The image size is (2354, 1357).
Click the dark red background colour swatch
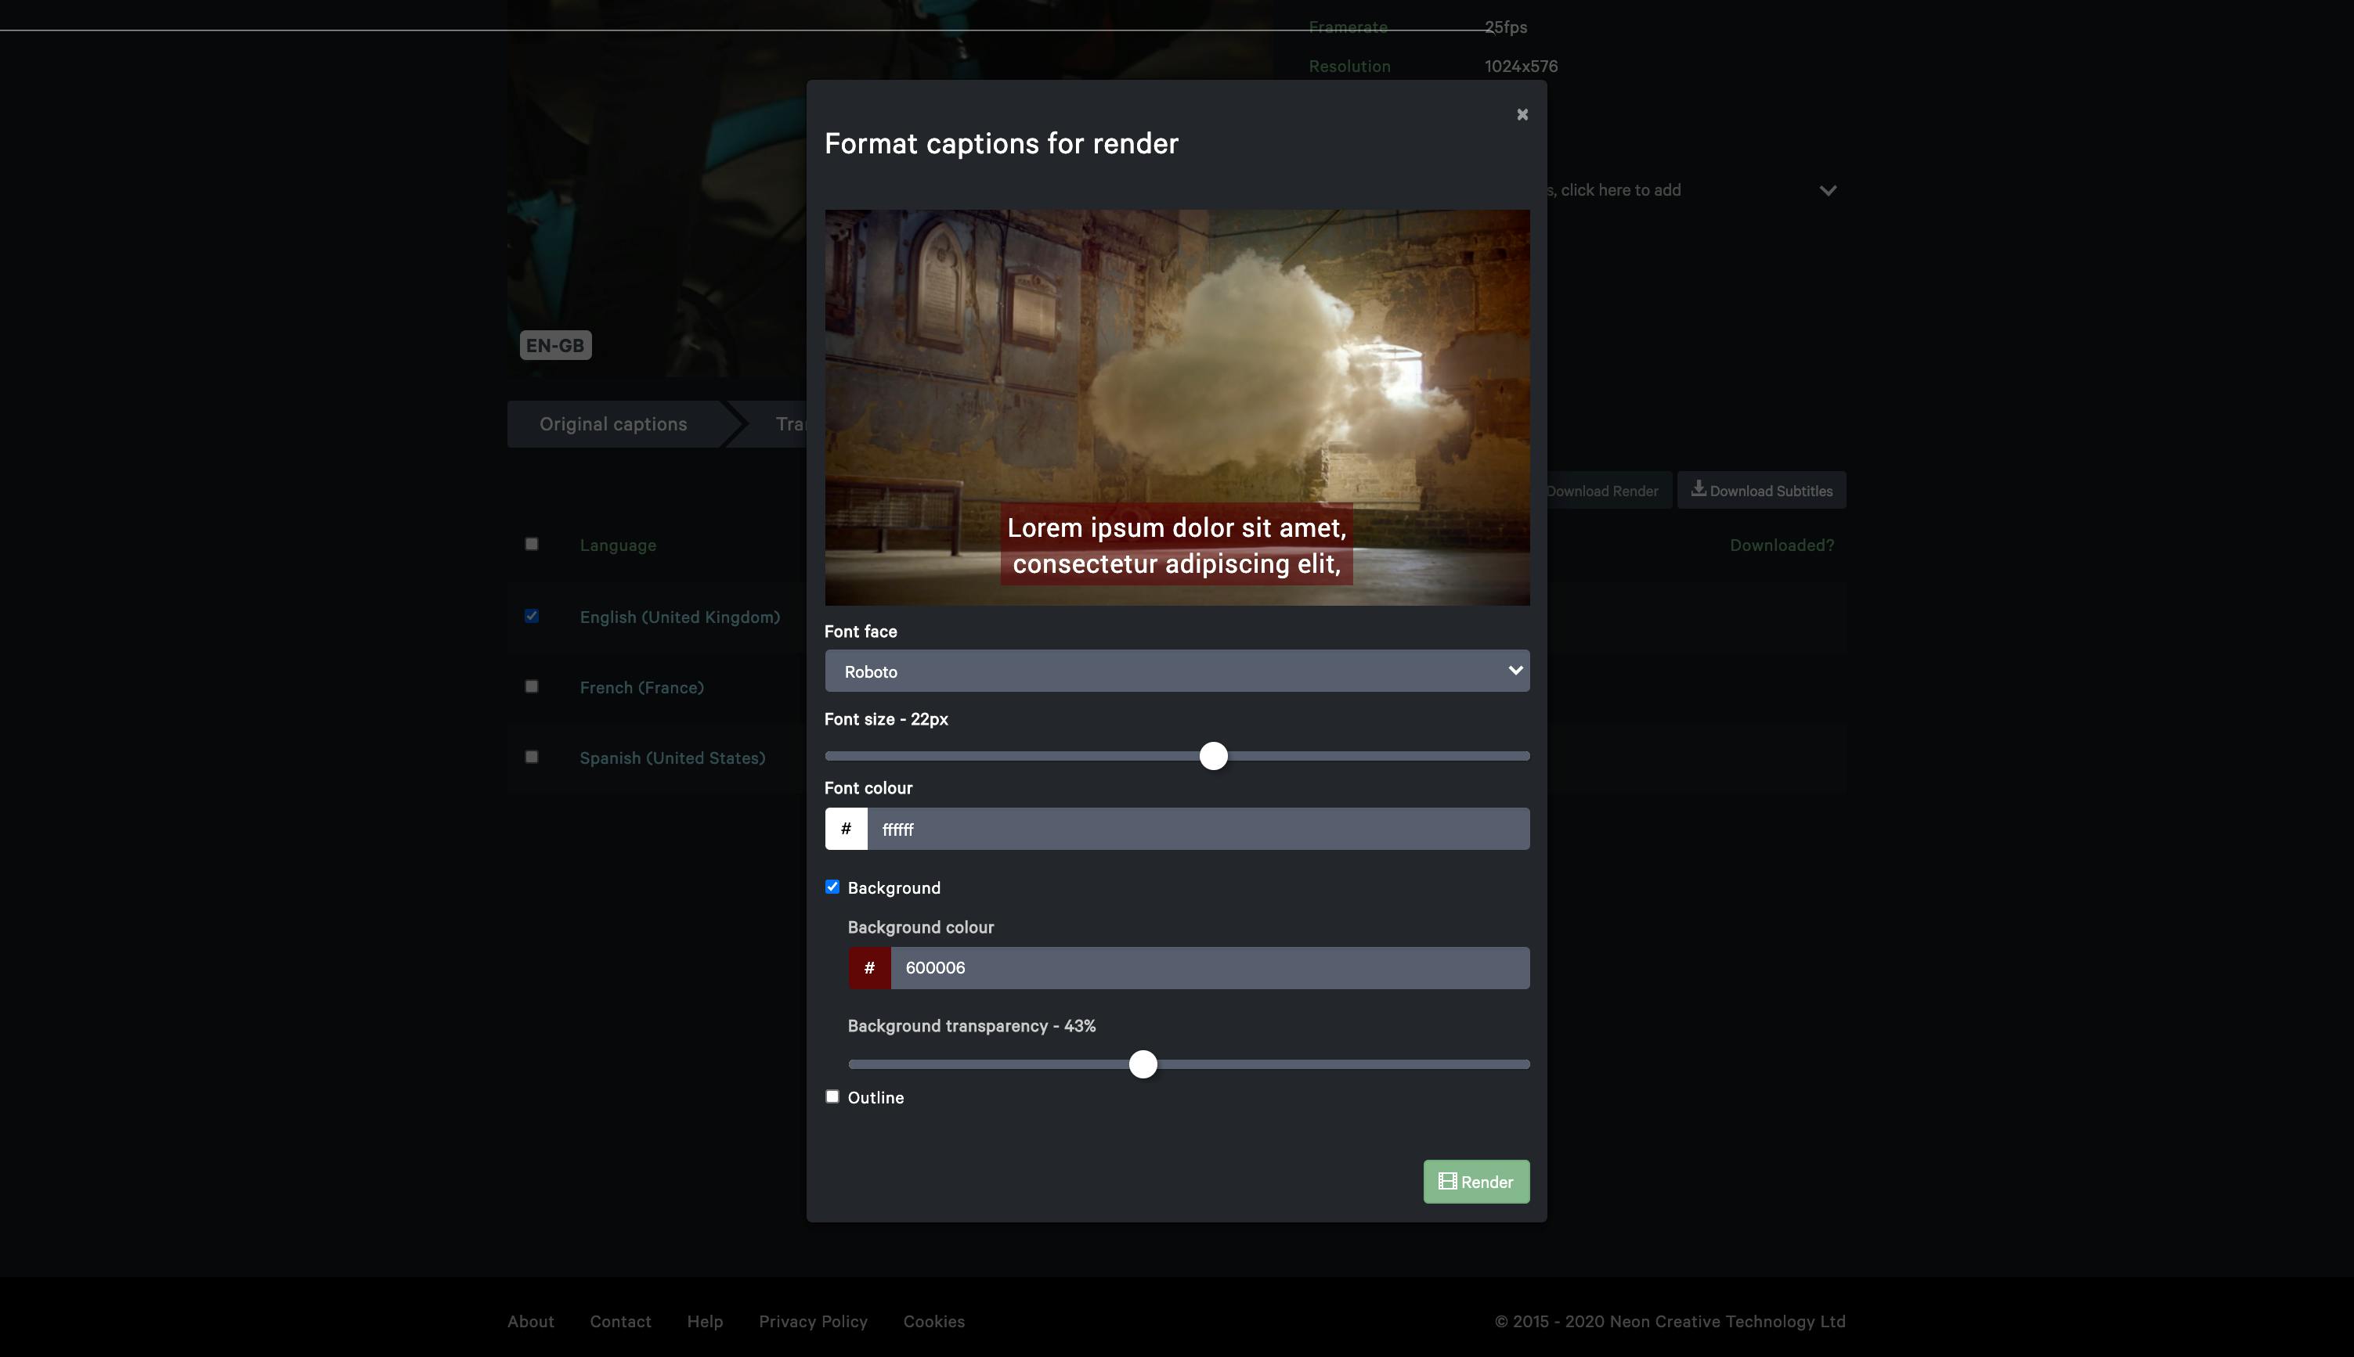click(869, 967)
